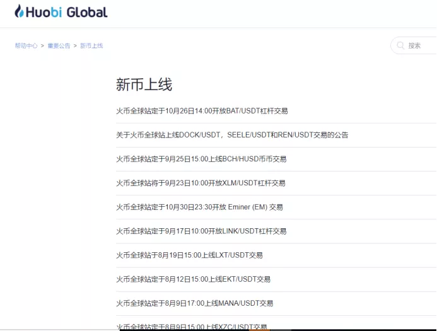Screen dimensions: 437x331
Task: Open the BAT/USDT 杠杆交易 announcement
Action: click(x=202, y=111)
